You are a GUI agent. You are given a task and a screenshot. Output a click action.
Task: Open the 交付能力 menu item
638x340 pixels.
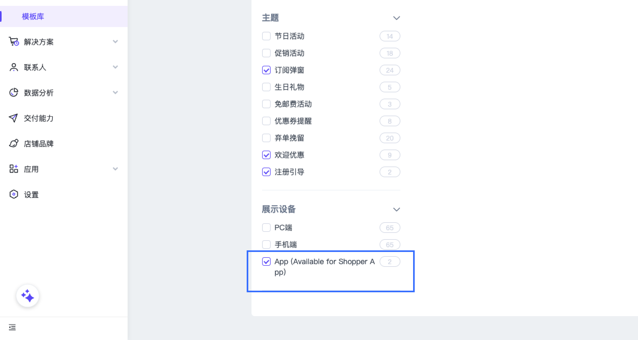(39, 118)
